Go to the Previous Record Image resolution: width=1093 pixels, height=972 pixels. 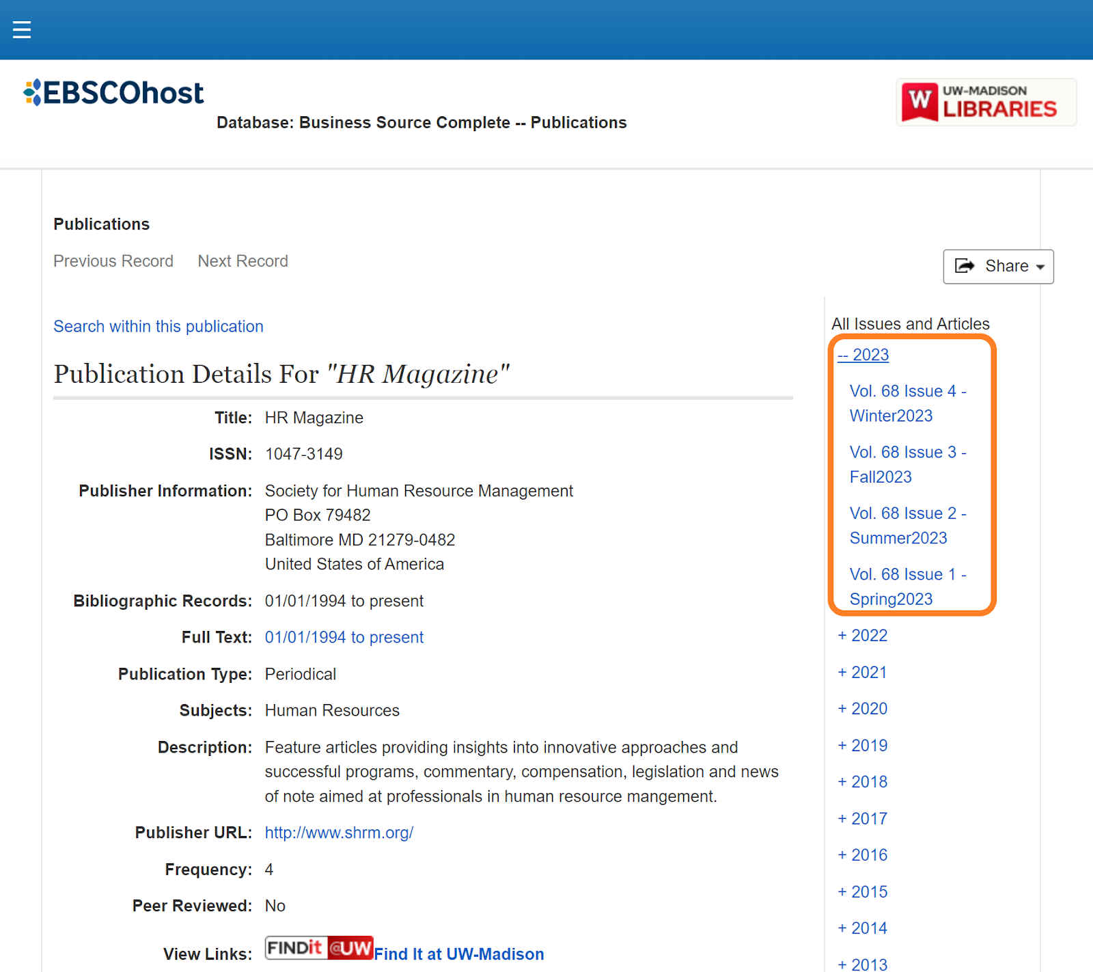(113, 261)
